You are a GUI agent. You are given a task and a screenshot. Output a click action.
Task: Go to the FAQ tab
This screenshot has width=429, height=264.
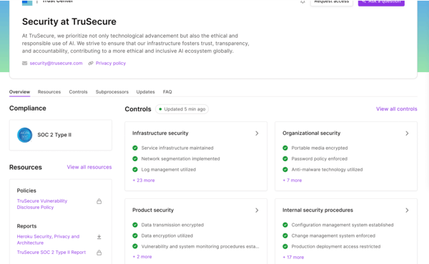pos(167,92)
